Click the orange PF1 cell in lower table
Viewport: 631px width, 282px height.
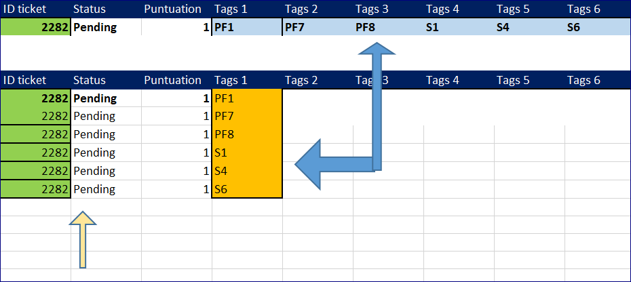247,98
